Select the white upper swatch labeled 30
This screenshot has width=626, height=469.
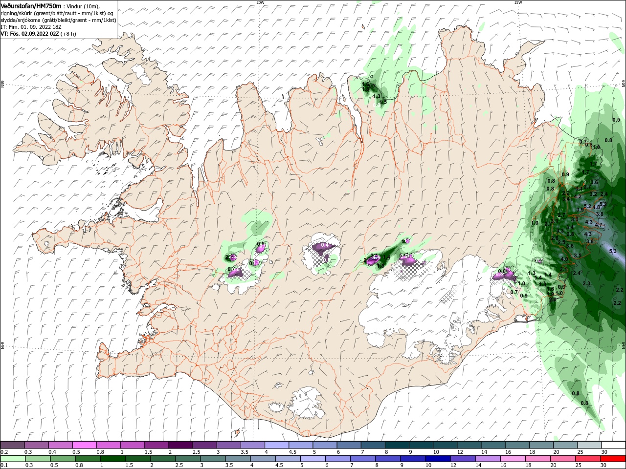pos(614,445)
